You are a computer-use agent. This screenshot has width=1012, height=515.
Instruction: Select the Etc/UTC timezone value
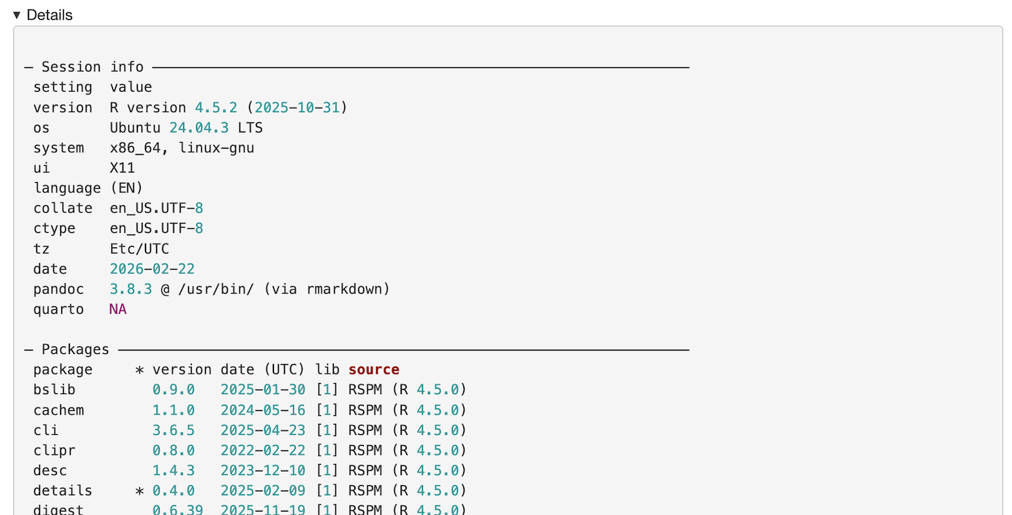coord(139,248)
